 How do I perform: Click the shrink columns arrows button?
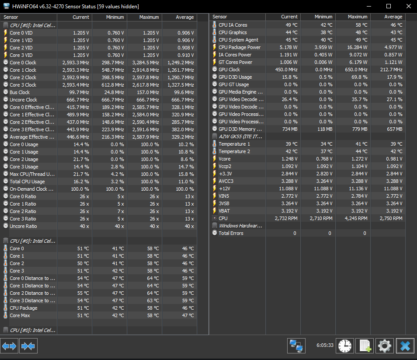coord(28,346)
